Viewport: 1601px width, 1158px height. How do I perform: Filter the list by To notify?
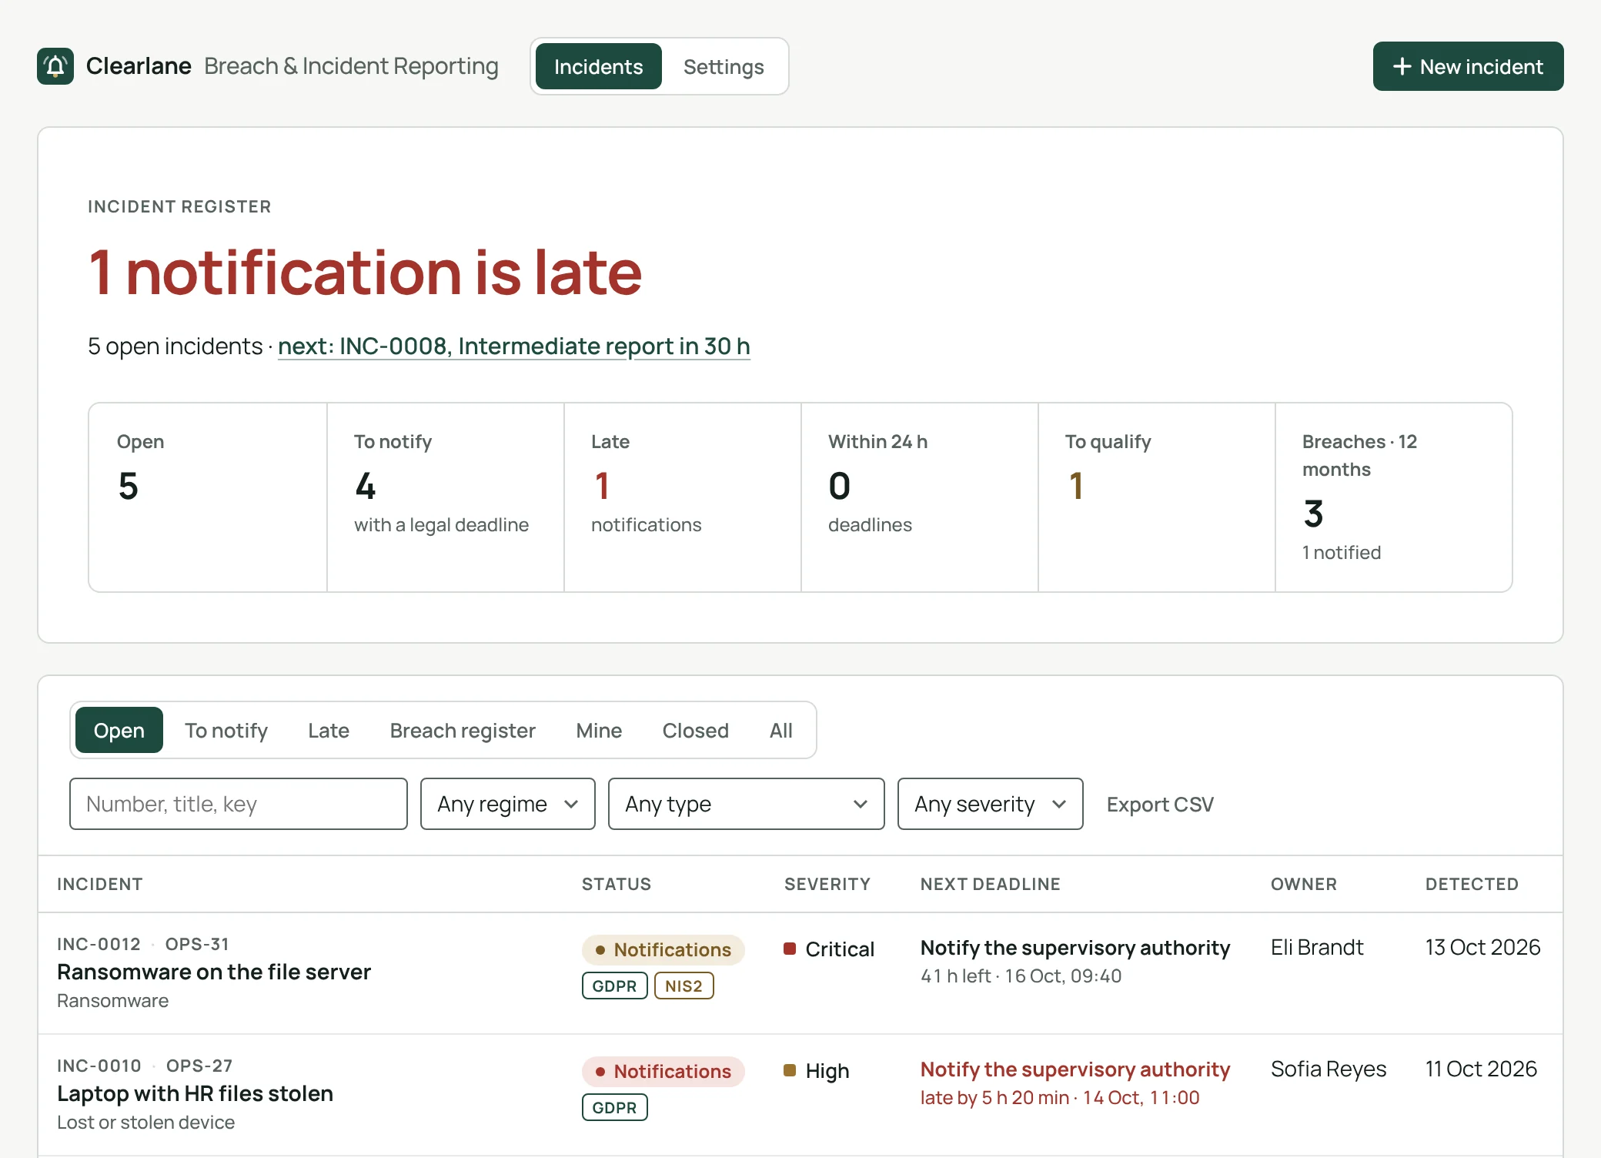[x=226, y=730]
